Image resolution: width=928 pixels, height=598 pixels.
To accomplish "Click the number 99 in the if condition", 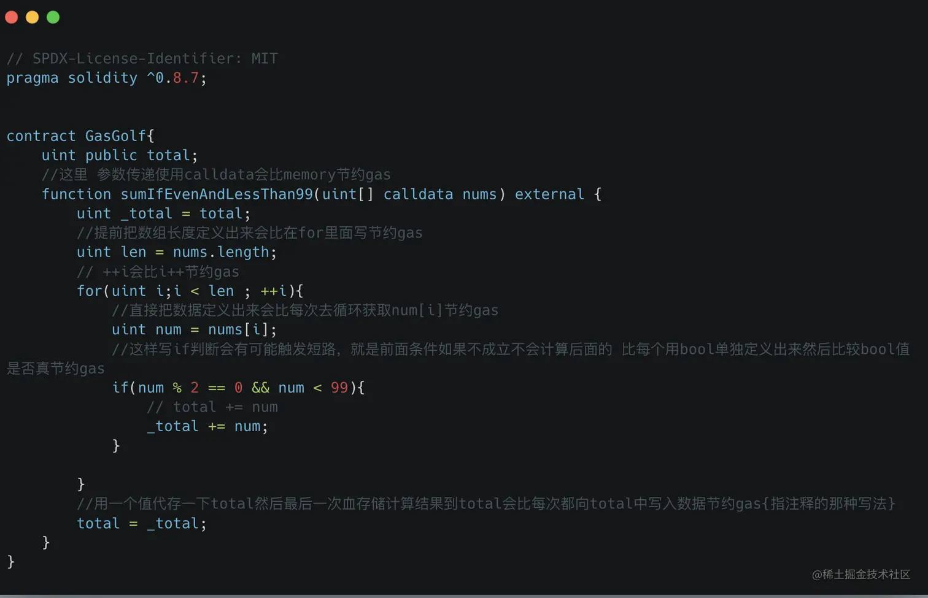I will tap(339, 388).
